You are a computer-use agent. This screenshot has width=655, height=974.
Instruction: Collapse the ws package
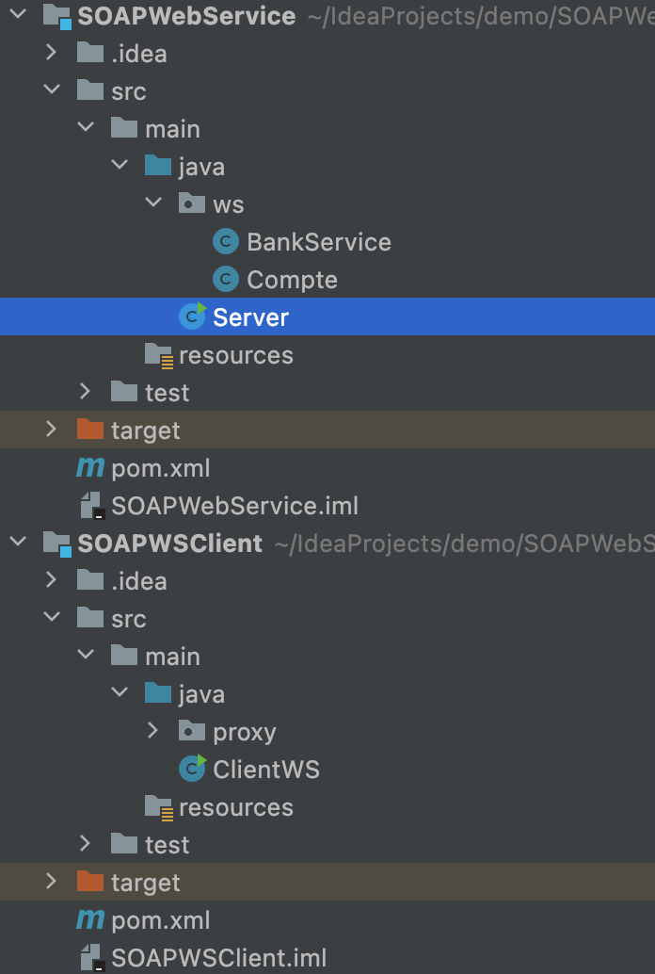pyautogui.click(x=152, y=203)
